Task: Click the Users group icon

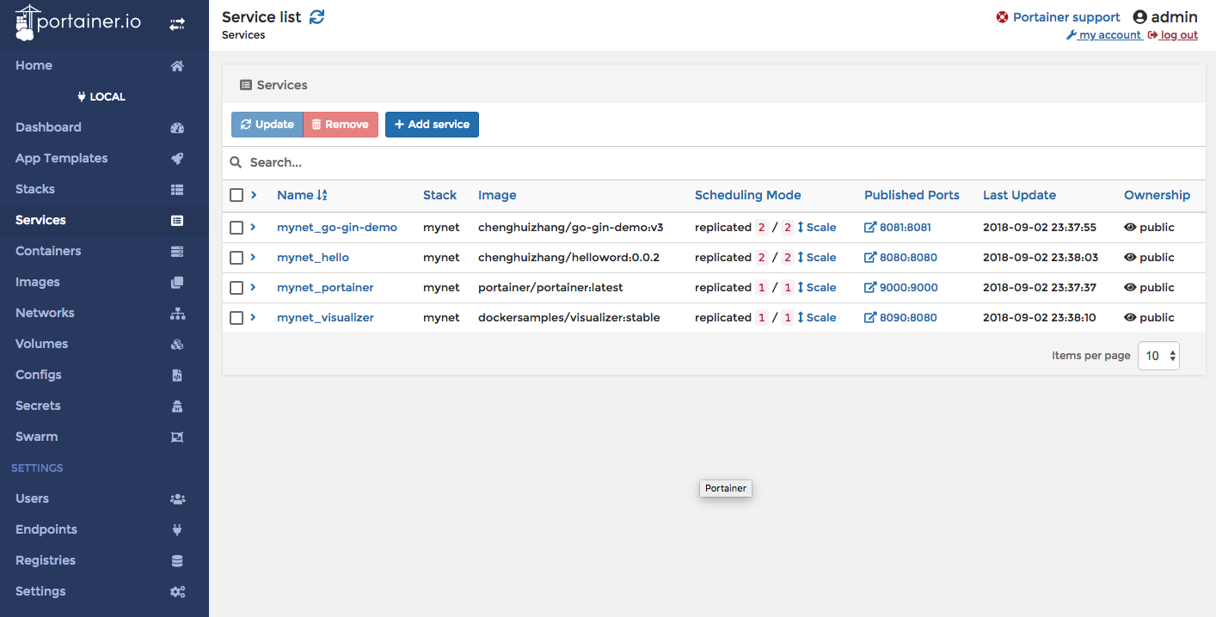Action: point(177,499)
